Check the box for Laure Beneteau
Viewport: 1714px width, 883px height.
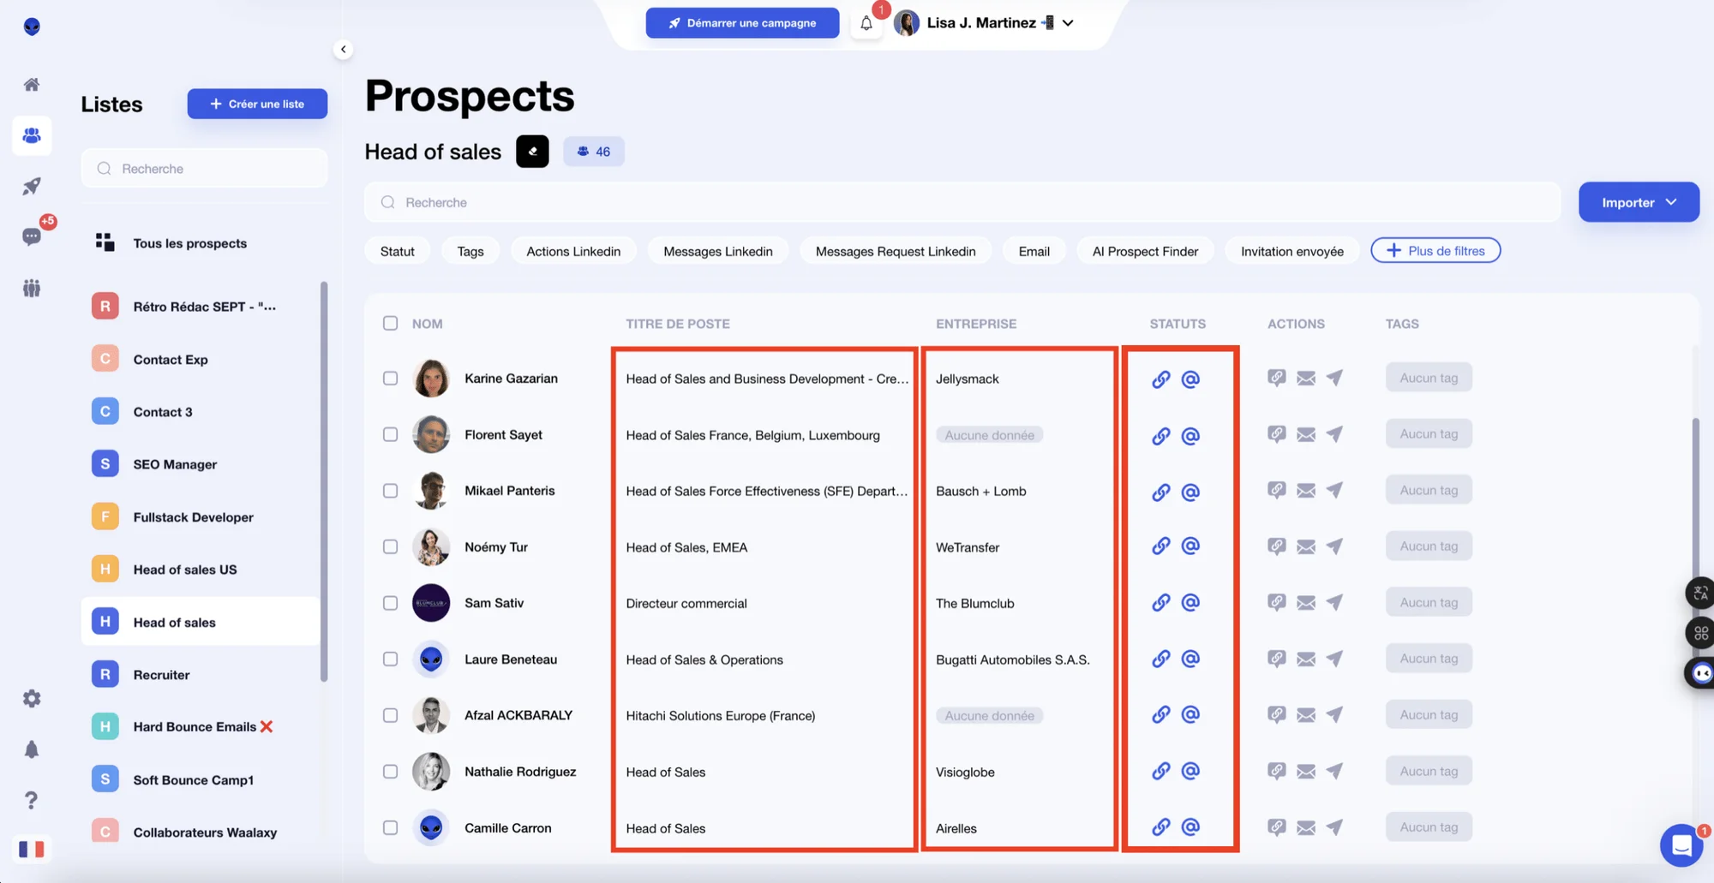[390, 659]
